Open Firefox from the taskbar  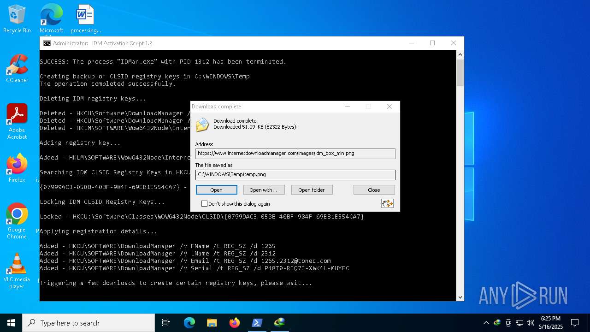(234, 323)
